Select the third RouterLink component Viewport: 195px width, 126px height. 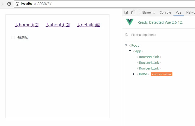[149, 68]
